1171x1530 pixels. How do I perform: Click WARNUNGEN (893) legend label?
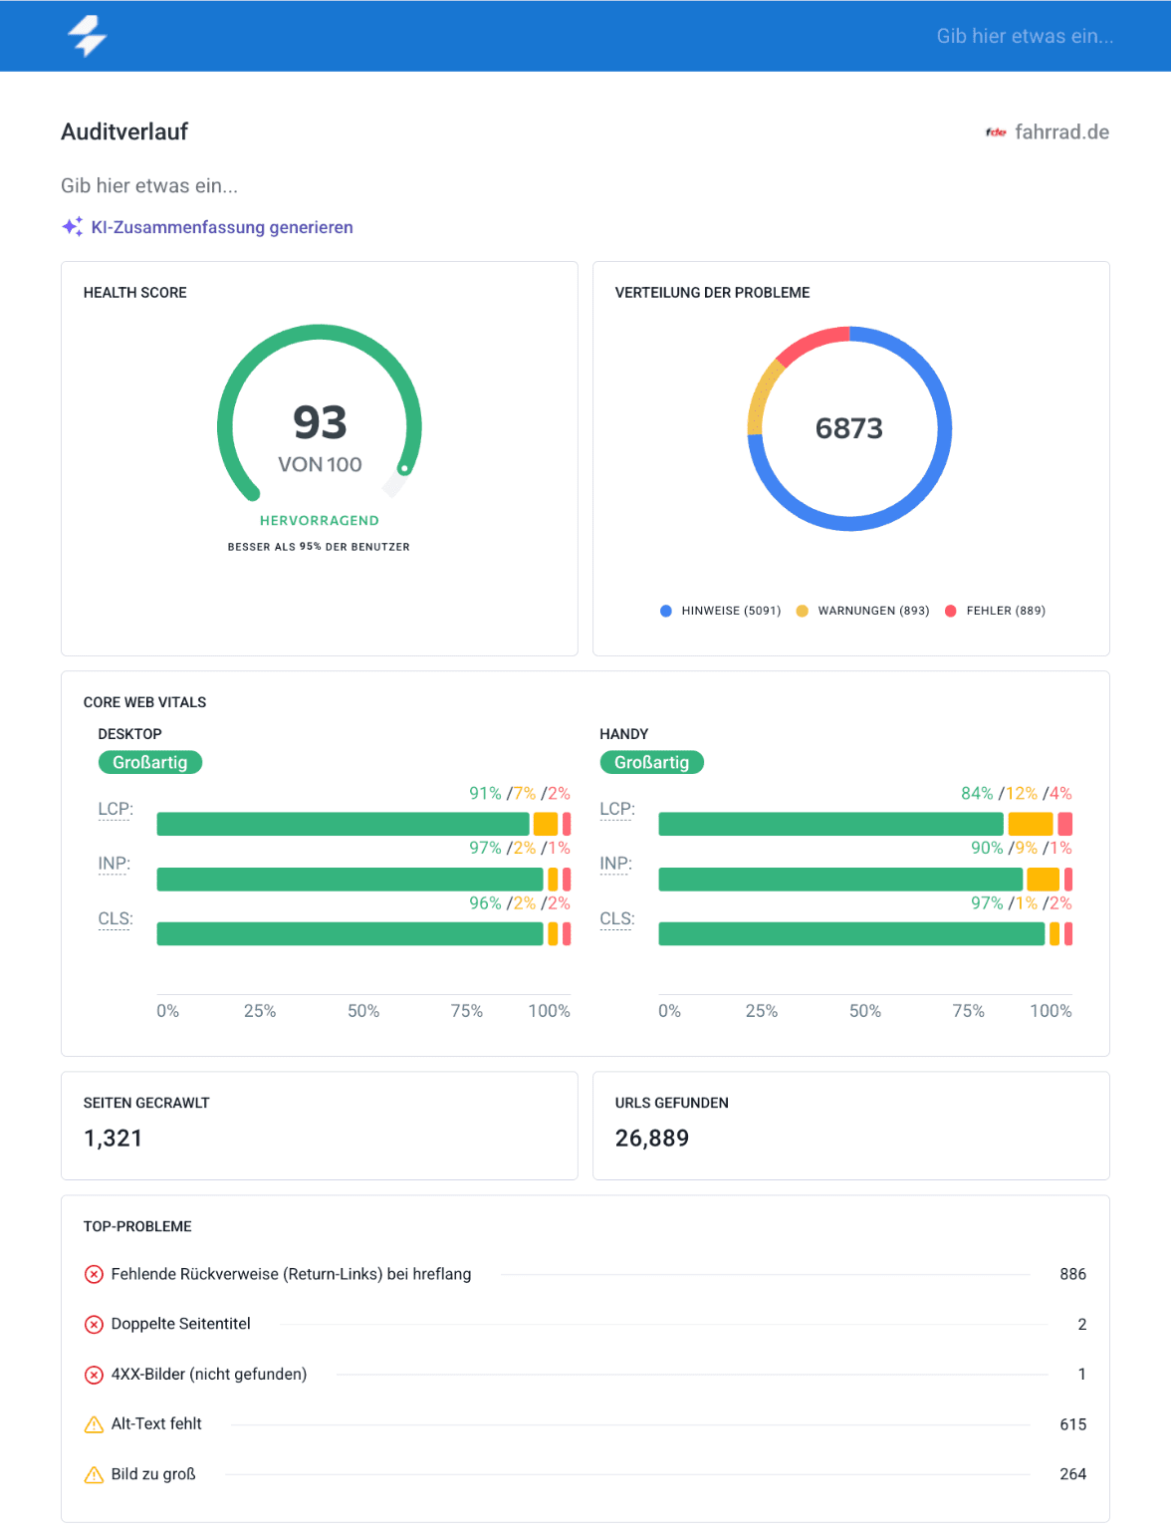tap(873, 611)
